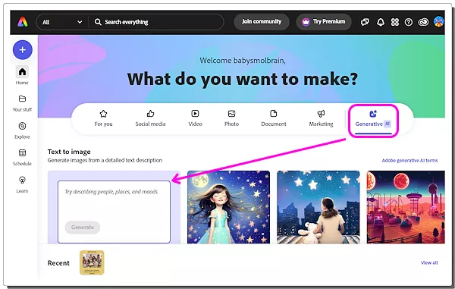
Task: Select the Photo tab
Action: (231, 118)
